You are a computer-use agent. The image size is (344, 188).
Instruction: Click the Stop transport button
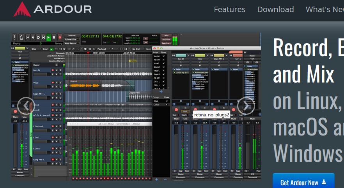coord(54,37)
